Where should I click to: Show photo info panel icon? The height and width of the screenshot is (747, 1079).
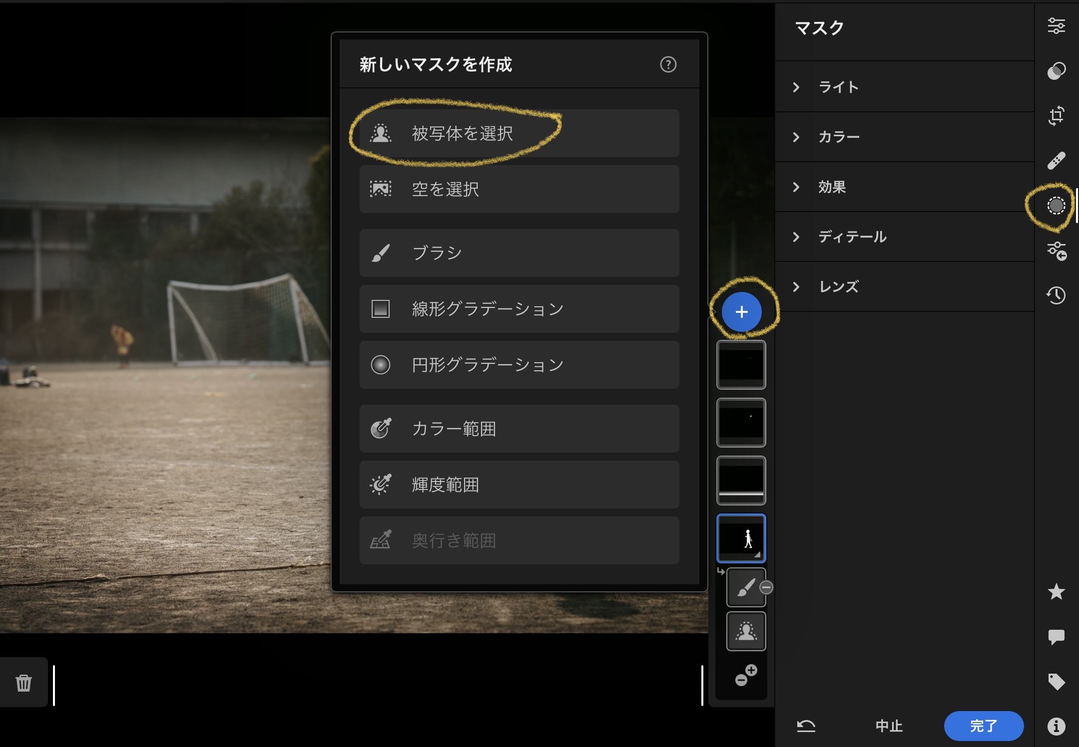tap(1056, 727)
